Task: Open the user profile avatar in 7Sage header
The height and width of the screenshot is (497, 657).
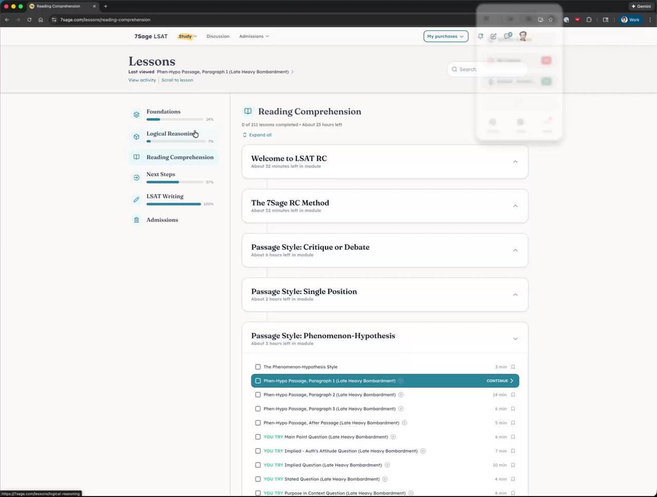Action: click(x=523, y=36)
